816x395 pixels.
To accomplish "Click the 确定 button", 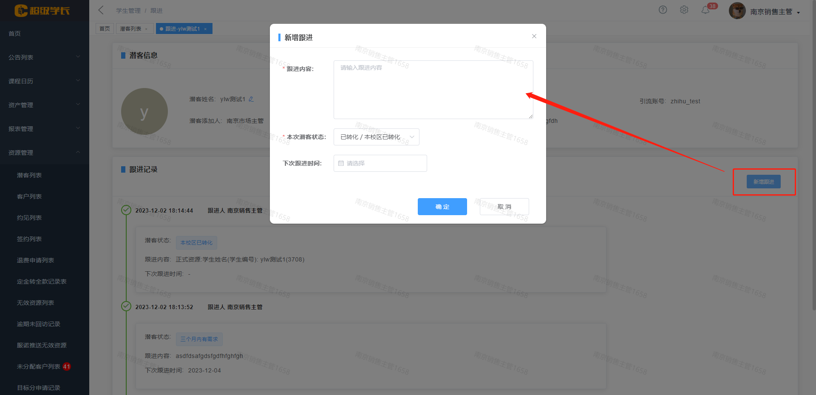I will click(x=442, y=207).
